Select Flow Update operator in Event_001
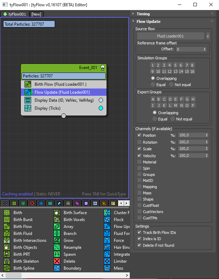Viewport: 219px width, 279px height. (64, 92)
